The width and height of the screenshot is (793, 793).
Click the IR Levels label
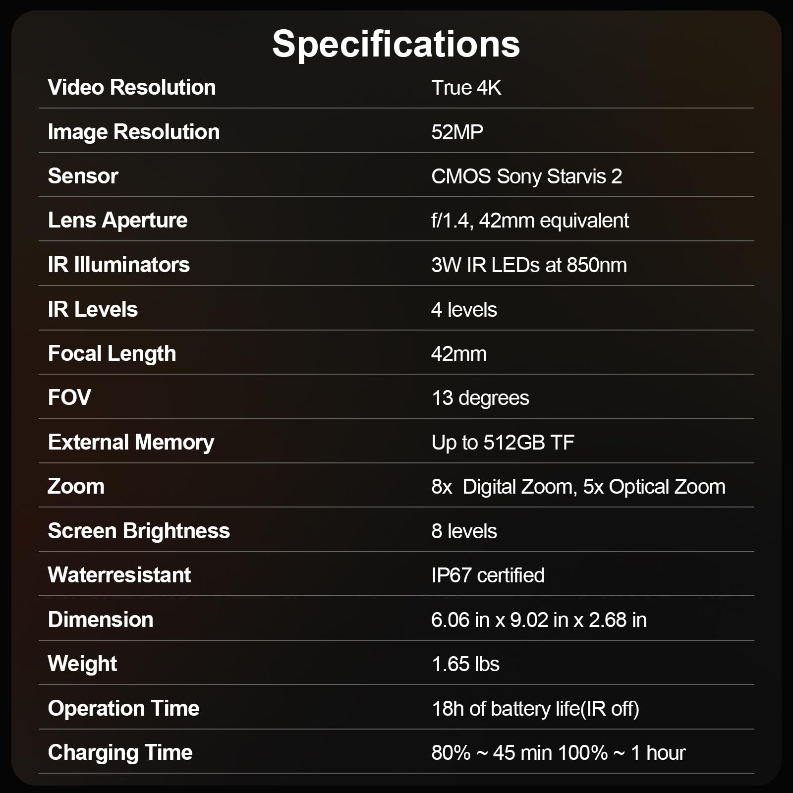(x=93, y=309)
